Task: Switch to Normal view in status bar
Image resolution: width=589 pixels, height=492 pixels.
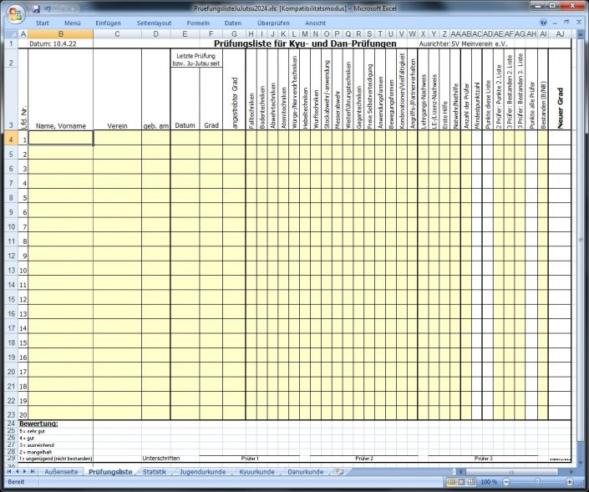Action: tap(451, 483)
